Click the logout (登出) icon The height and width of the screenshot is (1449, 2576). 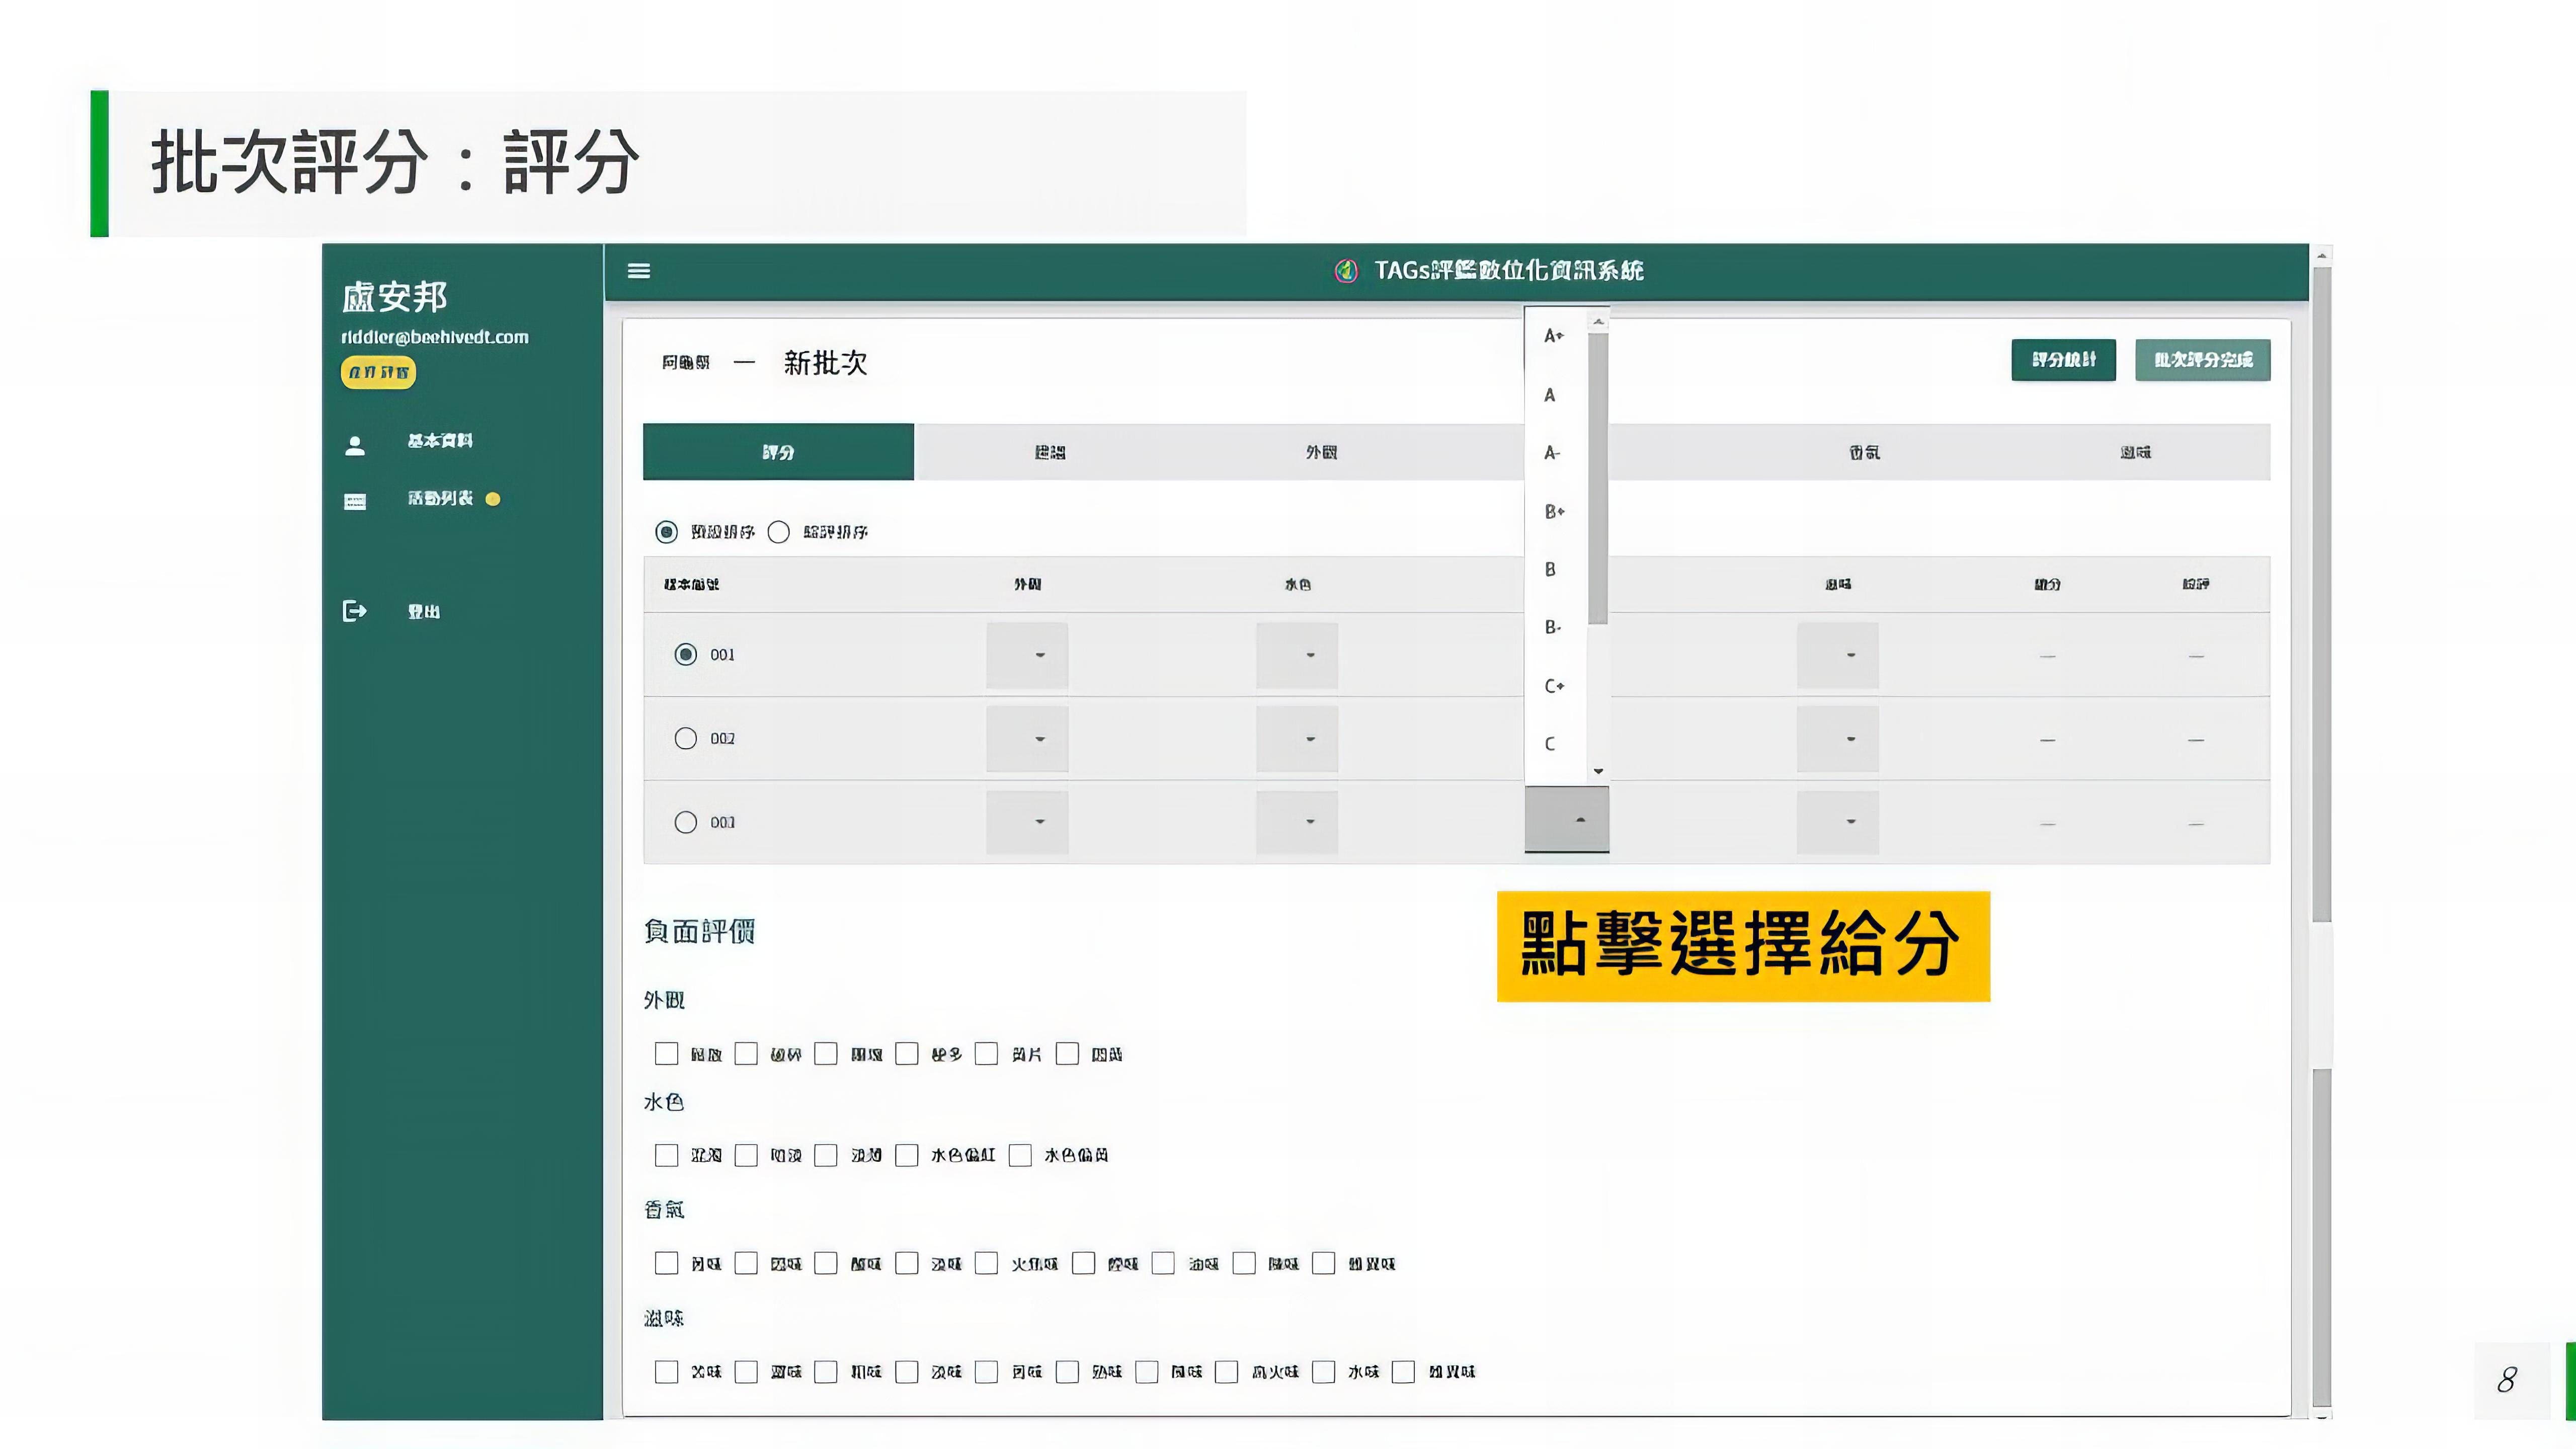tap(355, 611)
